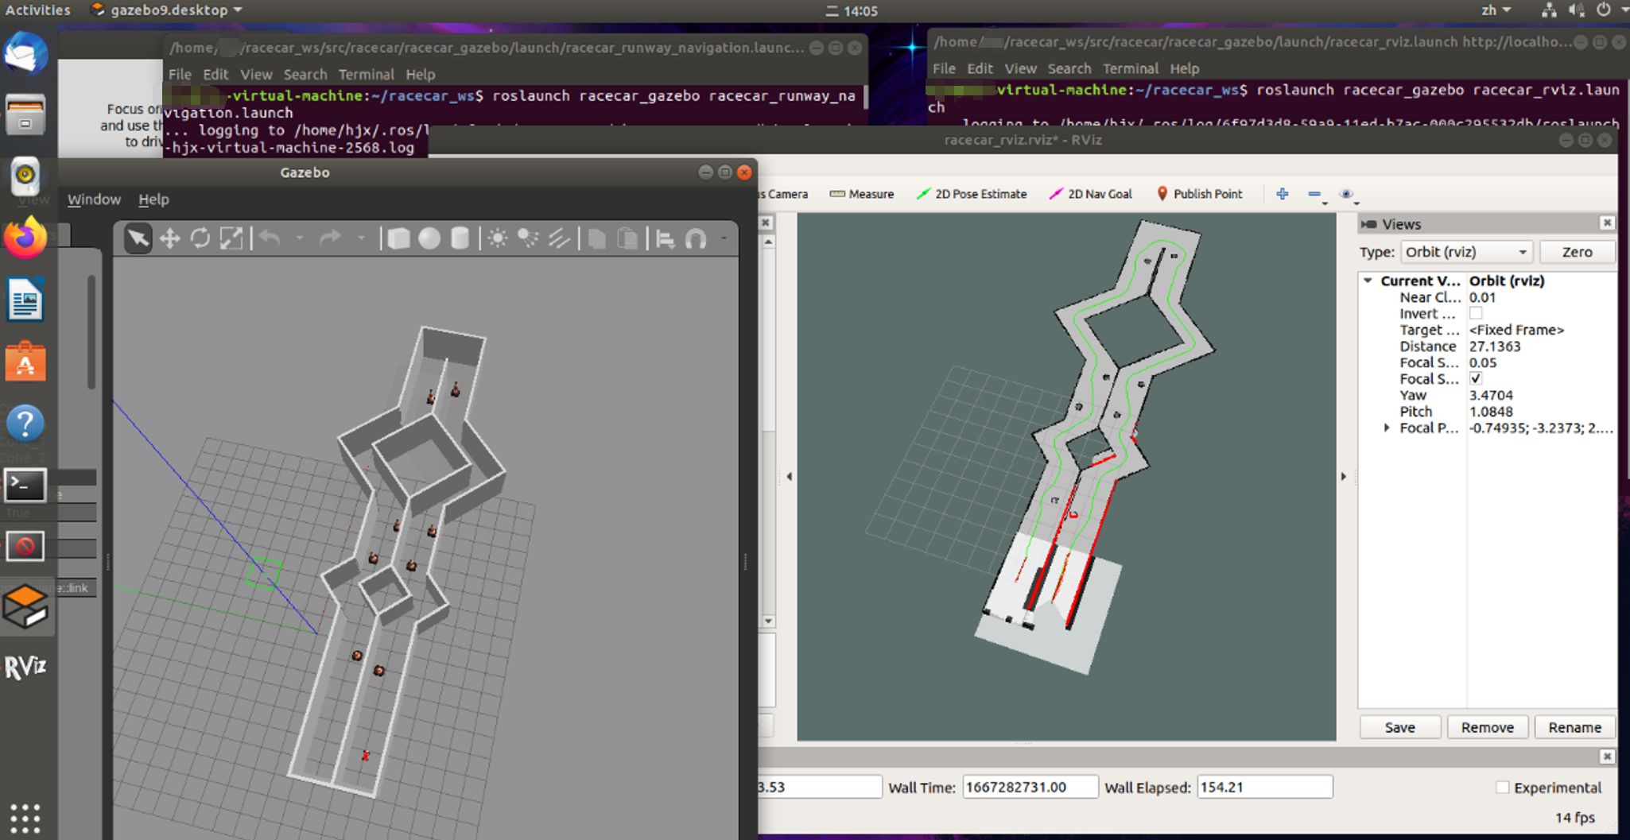The width and height of the screenshot is (1630, 840).
Task: Activate the Rotate mode tool in Gazebo
Action: [200, 238]
